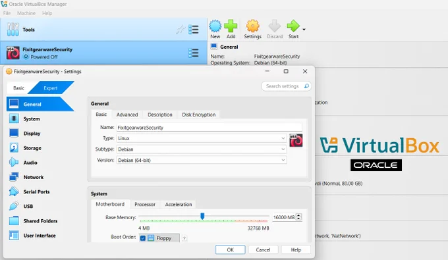The height and width of the screenshot is (260, 448).
Task: Click the Floppy boot order item
Action: click(x=159, y=238)
